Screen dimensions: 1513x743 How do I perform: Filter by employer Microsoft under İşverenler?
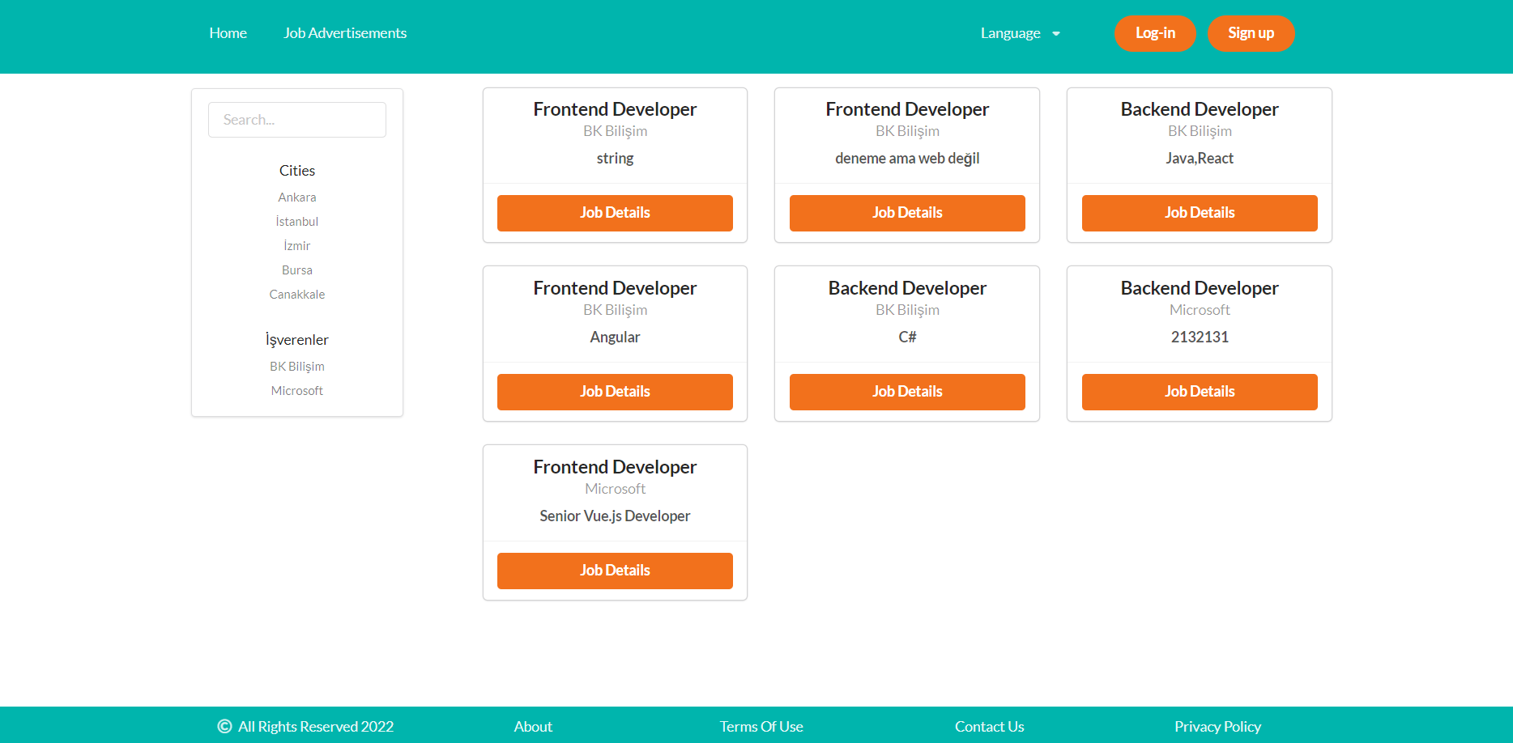[296, 390]
